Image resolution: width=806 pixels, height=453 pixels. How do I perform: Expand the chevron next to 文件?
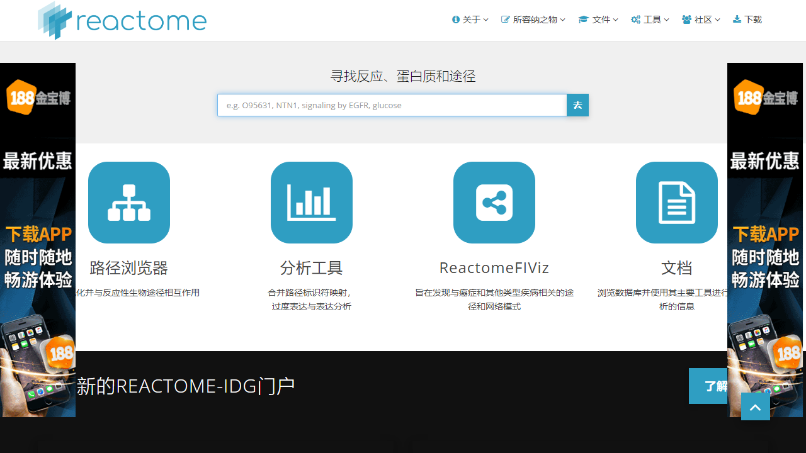[616, 20]
